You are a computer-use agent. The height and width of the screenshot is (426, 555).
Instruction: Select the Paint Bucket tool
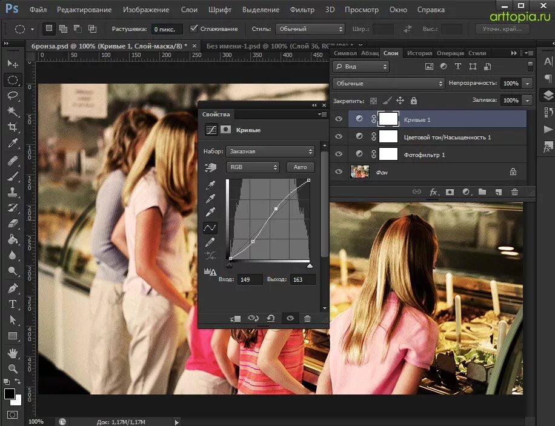click(x=13, y=239)
